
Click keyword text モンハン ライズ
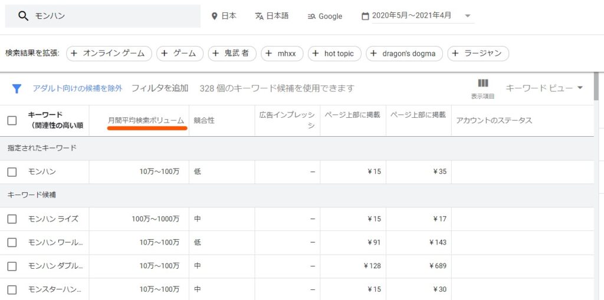click(53, 219)
